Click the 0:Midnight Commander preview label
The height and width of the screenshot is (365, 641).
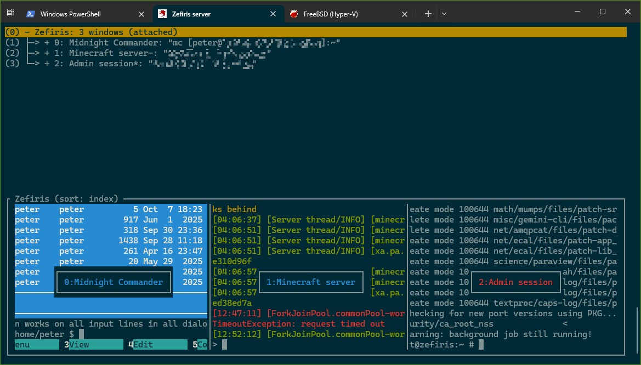(114, 282)
